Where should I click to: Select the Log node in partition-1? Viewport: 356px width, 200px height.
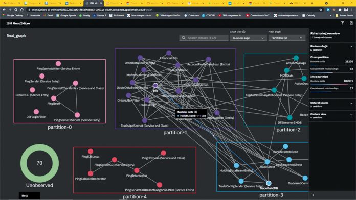(x=155, y=85)
